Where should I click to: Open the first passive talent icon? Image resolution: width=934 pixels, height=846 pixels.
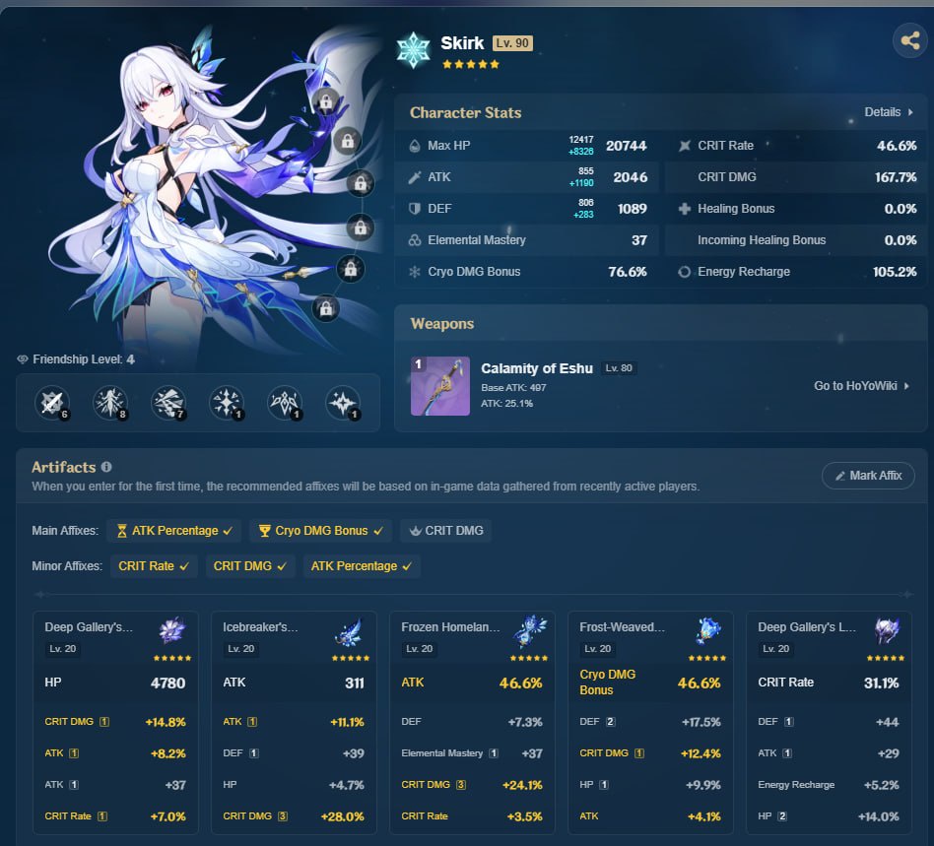point(227,403)
